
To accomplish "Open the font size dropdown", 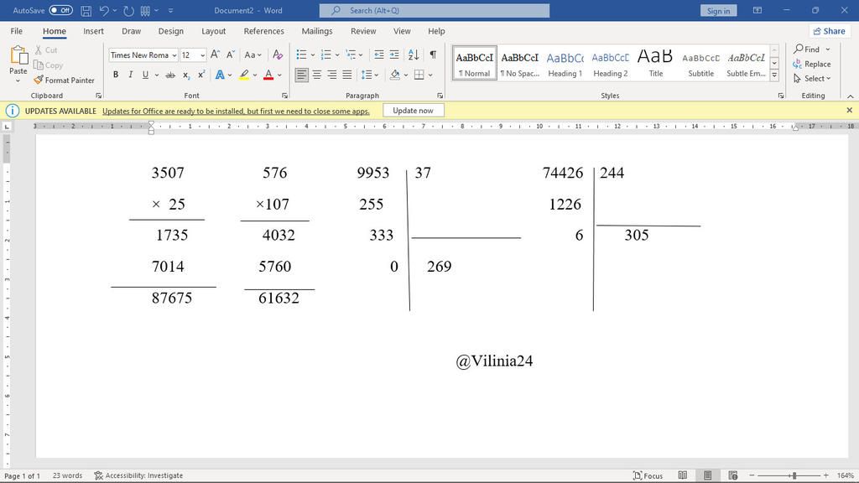I will tap(203, 55).
